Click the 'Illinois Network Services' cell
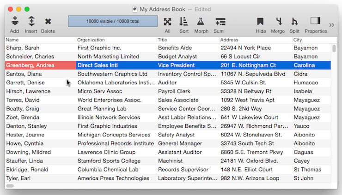Screen dimensions: 342x195 click(x=116, y=118)
